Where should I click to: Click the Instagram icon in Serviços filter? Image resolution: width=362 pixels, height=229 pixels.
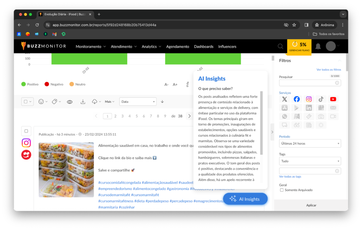[x=309, y=99]
